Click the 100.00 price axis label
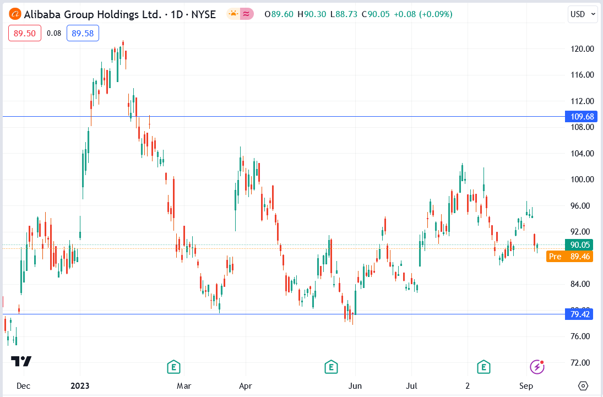This screenshot has width=603, height=397. (x=582, y=180)
